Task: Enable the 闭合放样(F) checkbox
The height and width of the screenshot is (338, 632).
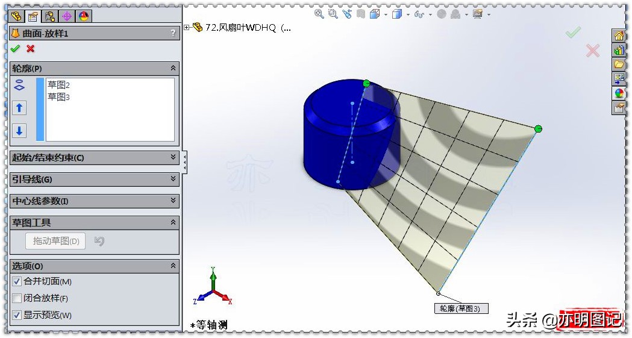Action: pyautogui.click(x=16, y=298)
